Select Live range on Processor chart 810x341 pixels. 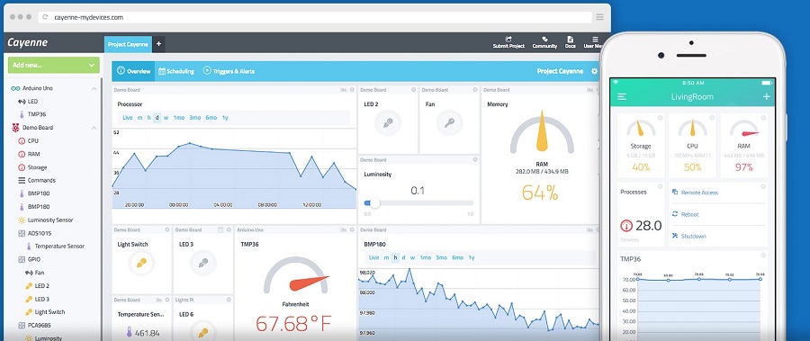pos(128,118)
